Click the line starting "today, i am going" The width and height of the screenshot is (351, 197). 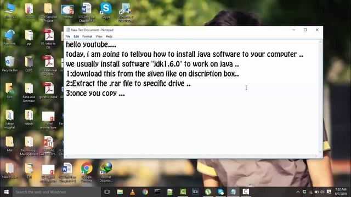point(184,54)
